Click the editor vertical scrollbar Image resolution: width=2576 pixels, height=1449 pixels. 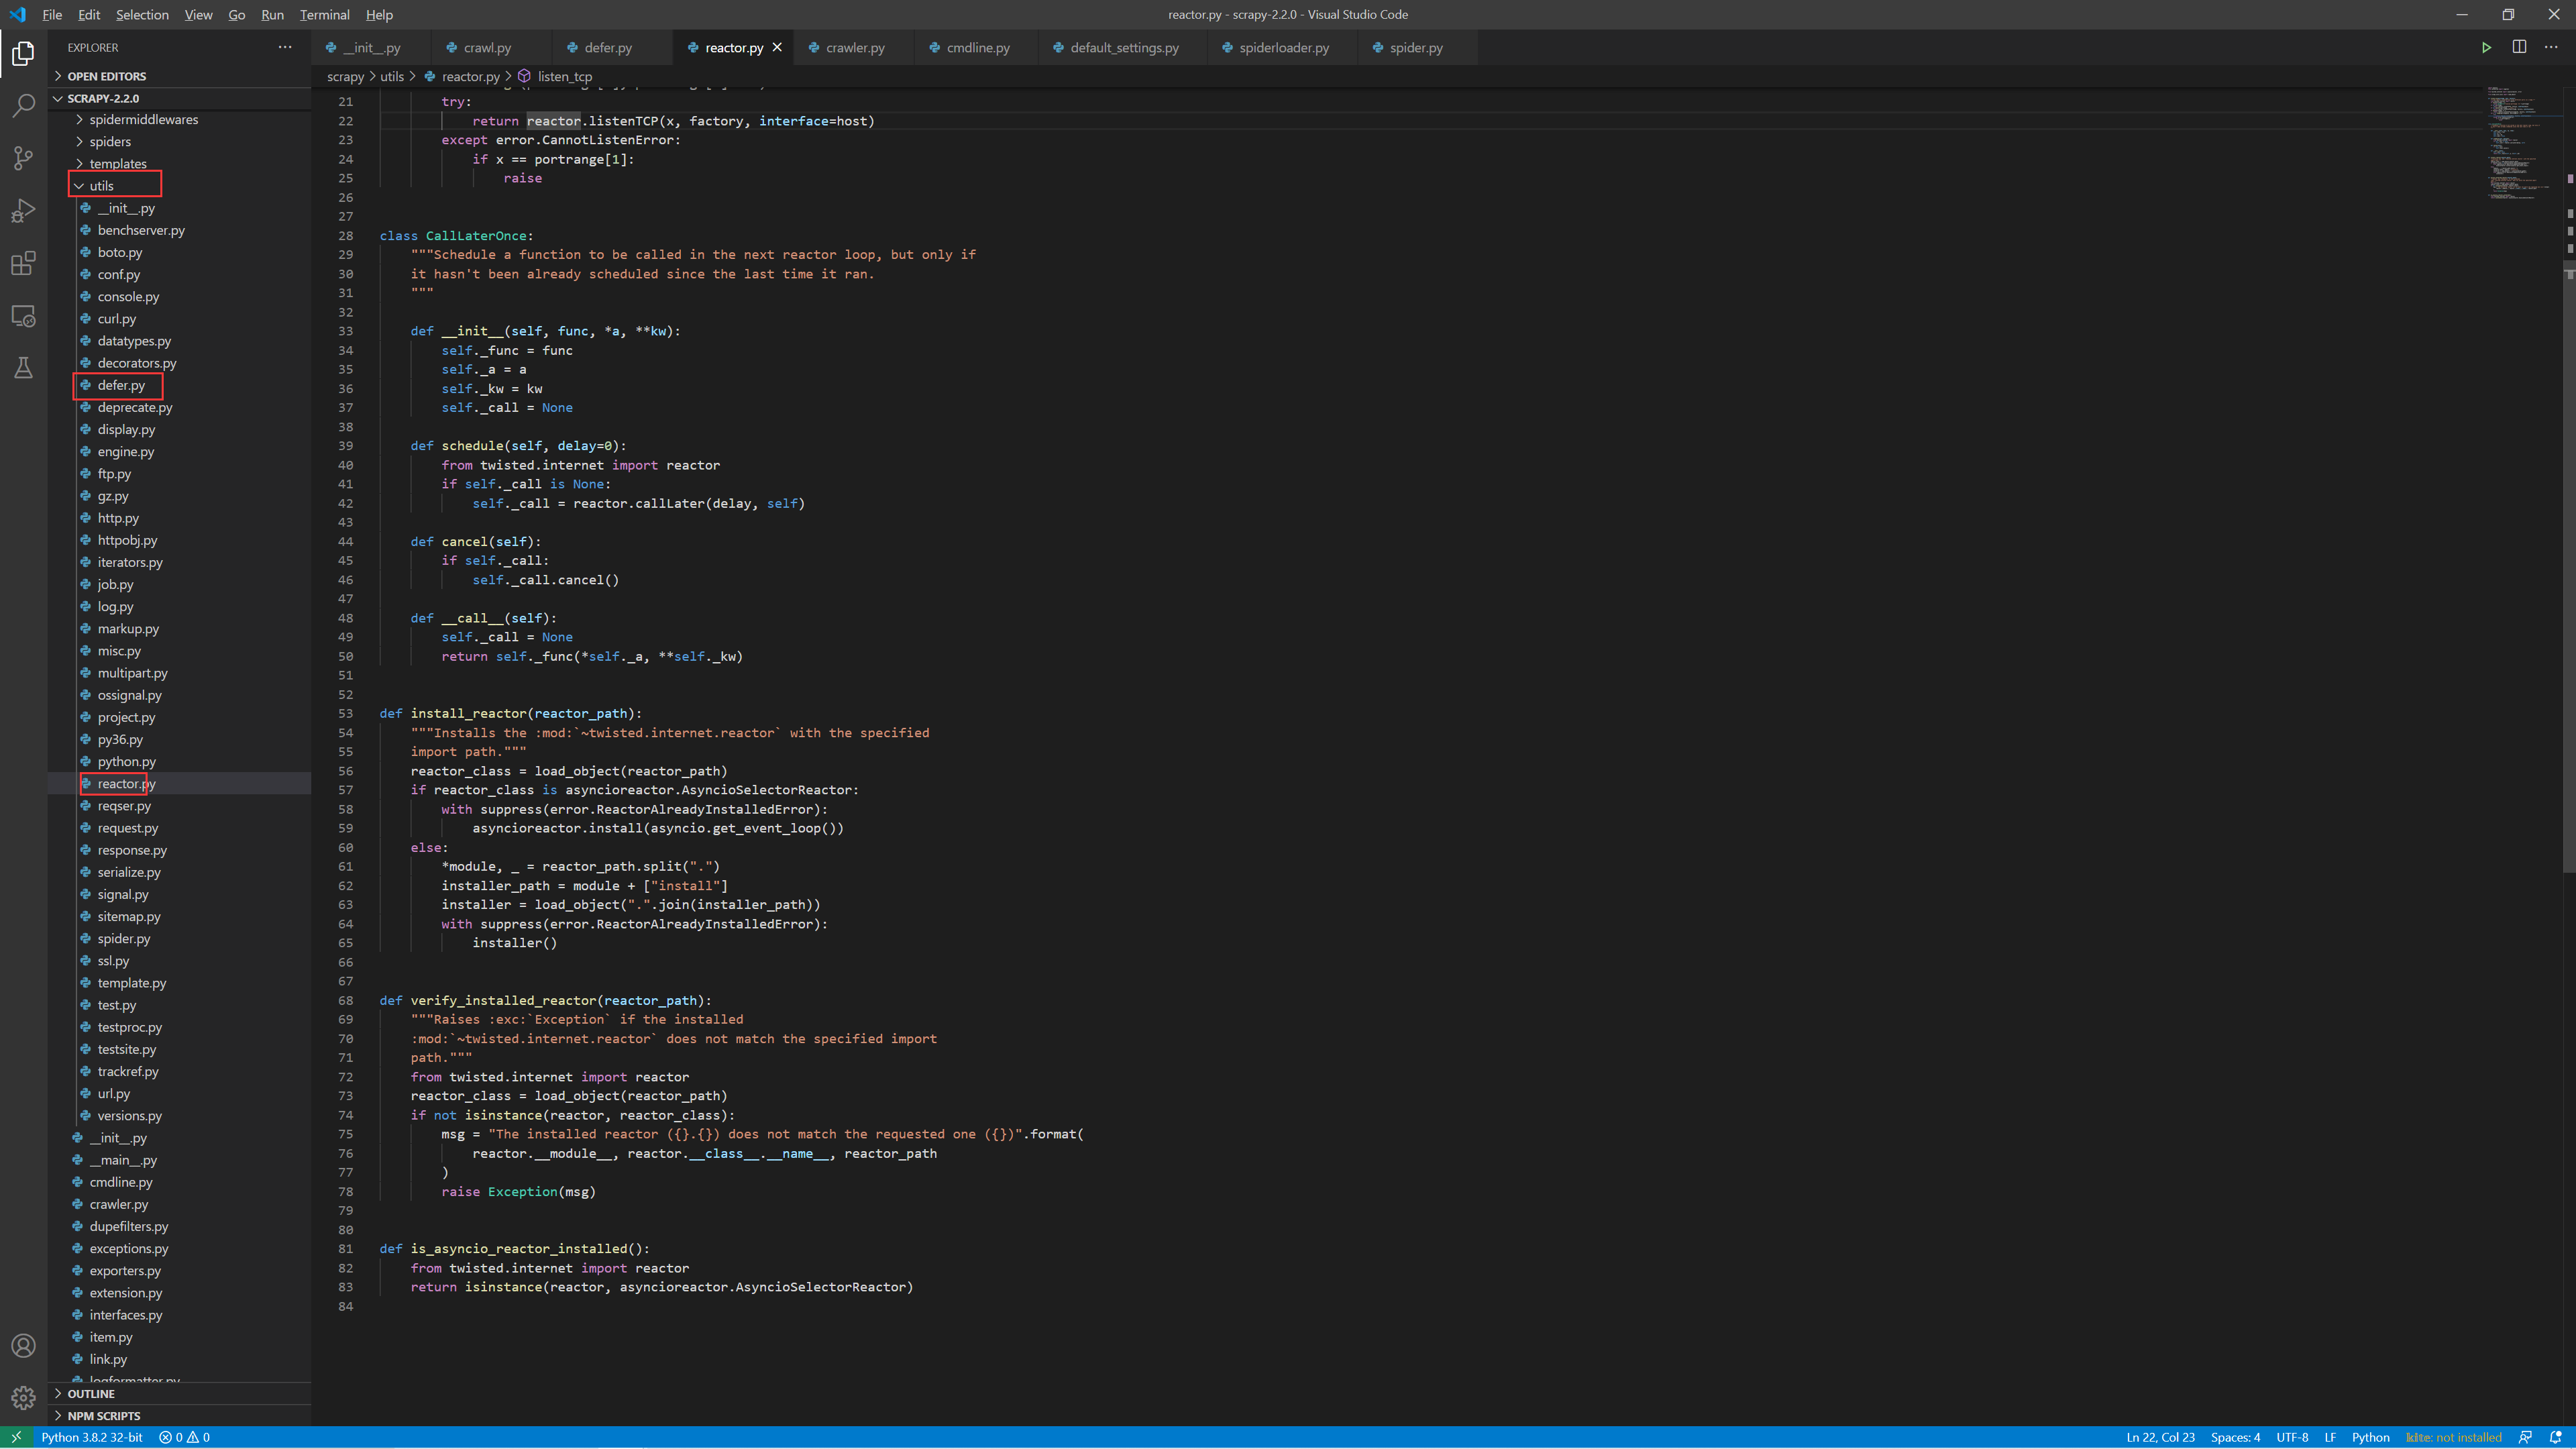[x=2569, y=480]
